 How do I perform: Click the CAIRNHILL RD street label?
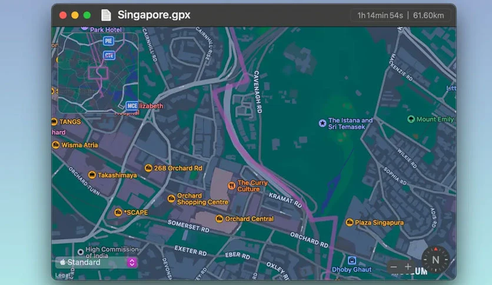click(x=149, y=44)
